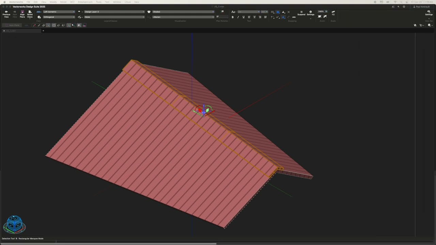This screenshot has height=245, width=436.
Task: Toggle Rectangular Marquee Mode
Action: tap(54, 25)
